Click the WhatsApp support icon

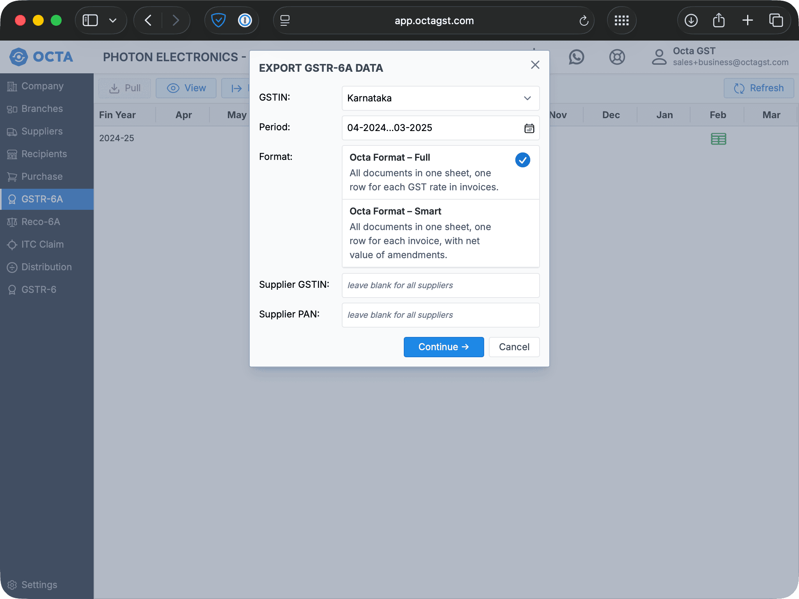click(x=576, y=57)
